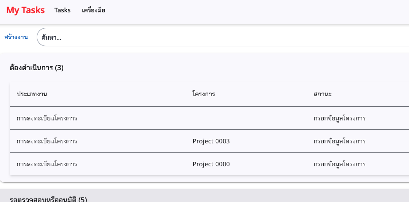Image resolution: width=409 pixels, height=202 pixels.
Task: Sort by the โครงการ column header
Action: pos(204,94)
